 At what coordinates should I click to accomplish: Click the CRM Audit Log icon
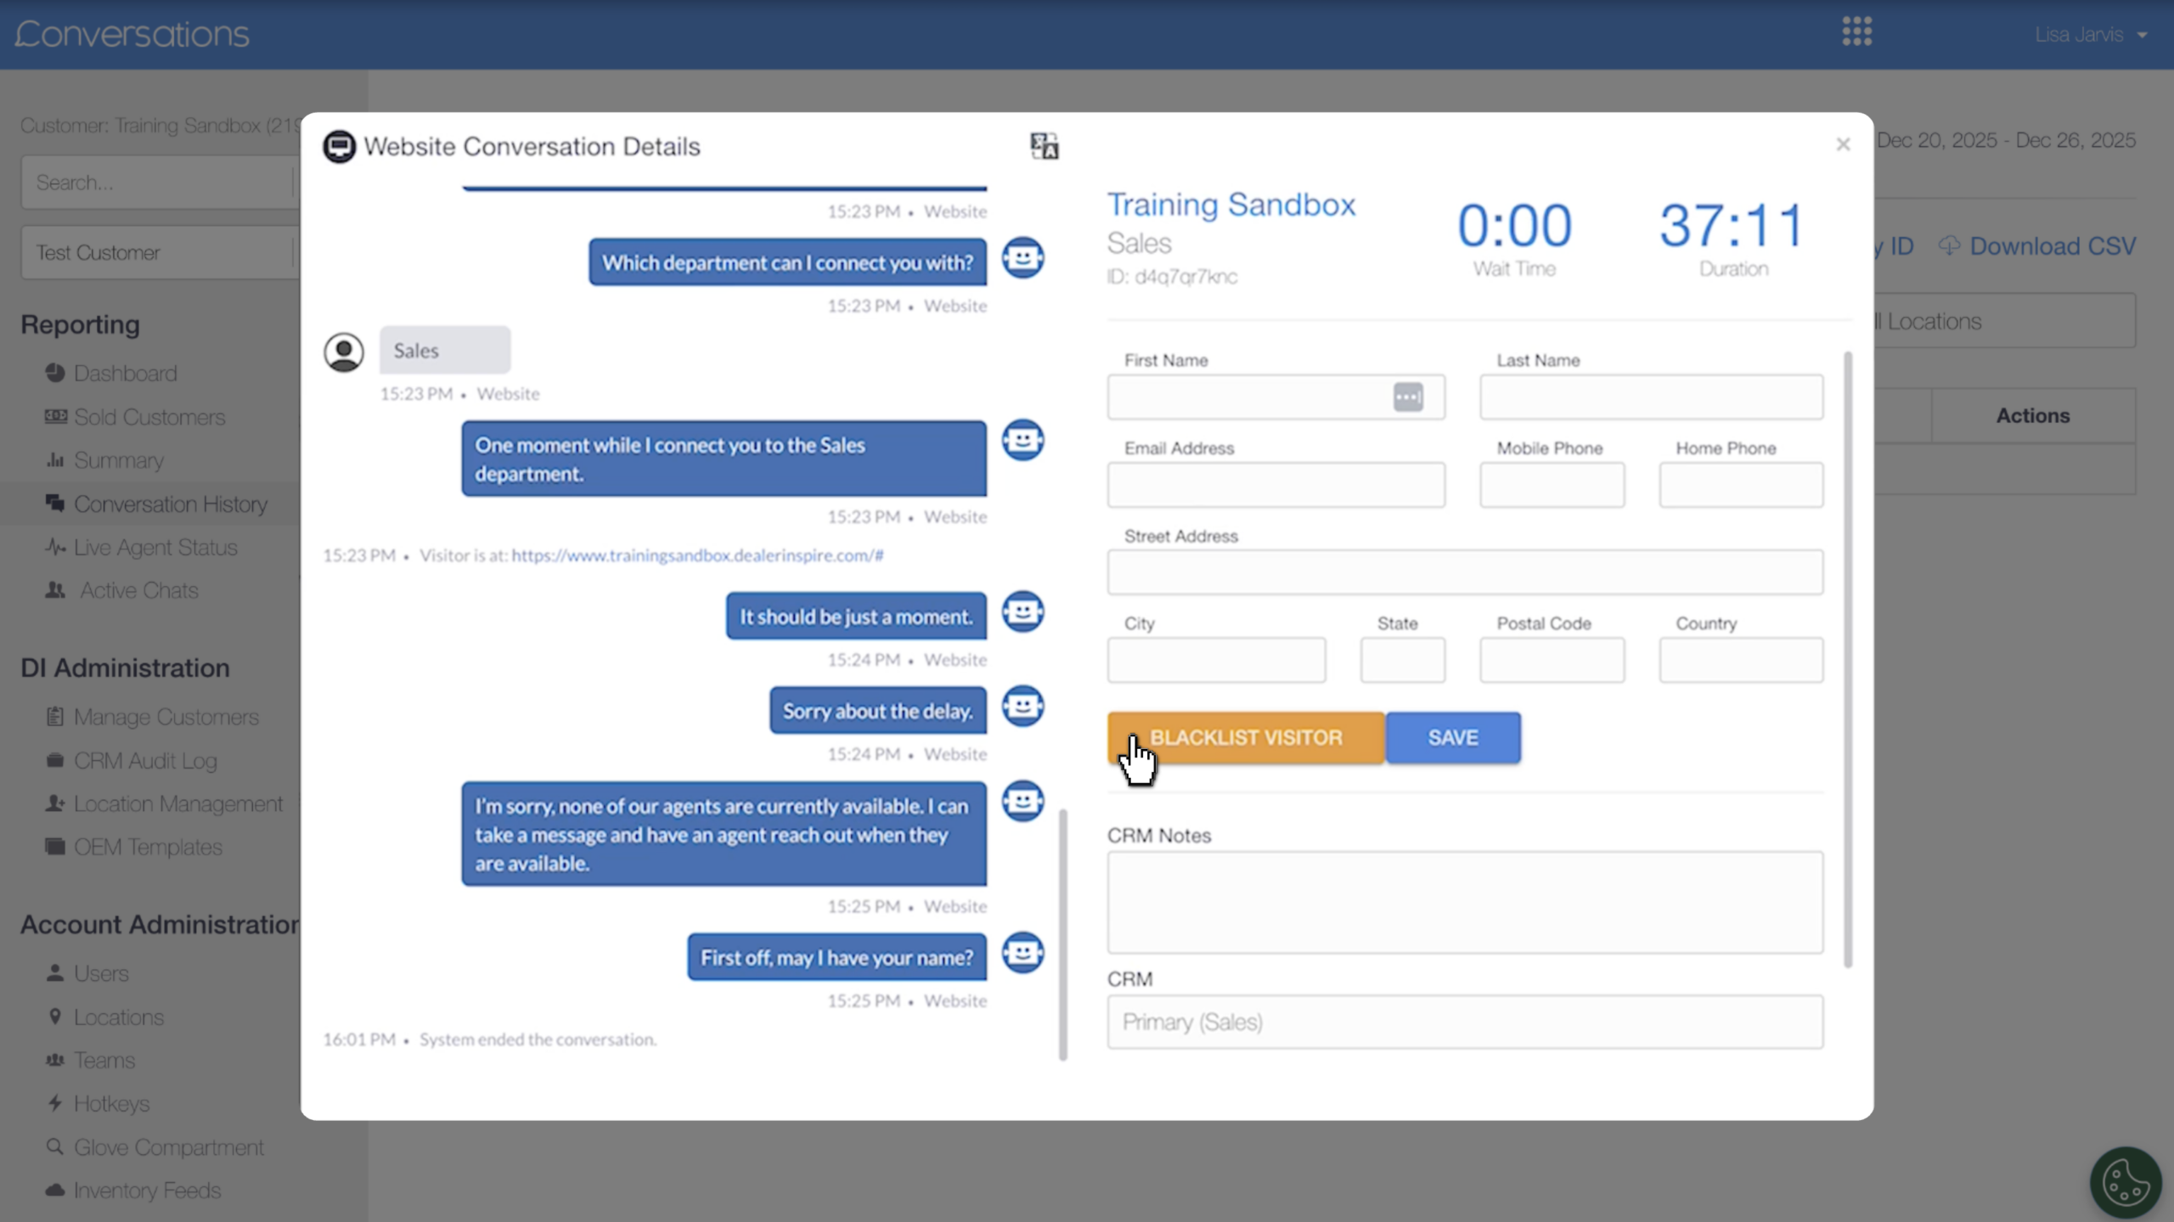(55, 760)
